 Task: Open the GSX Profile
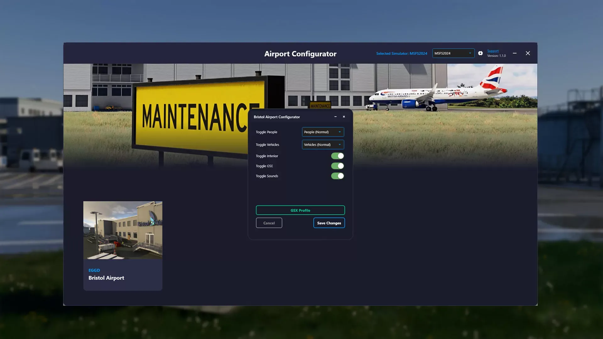(300, 210)
